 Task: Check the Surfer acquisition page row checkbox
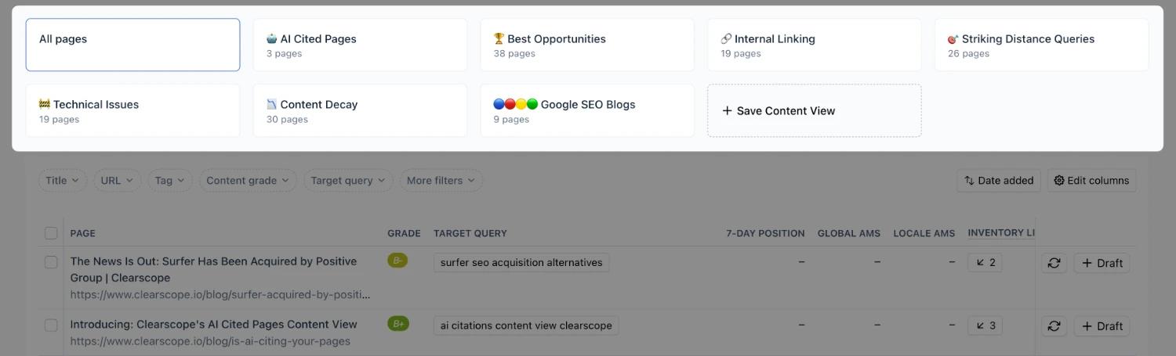click(x=51, y=262)
